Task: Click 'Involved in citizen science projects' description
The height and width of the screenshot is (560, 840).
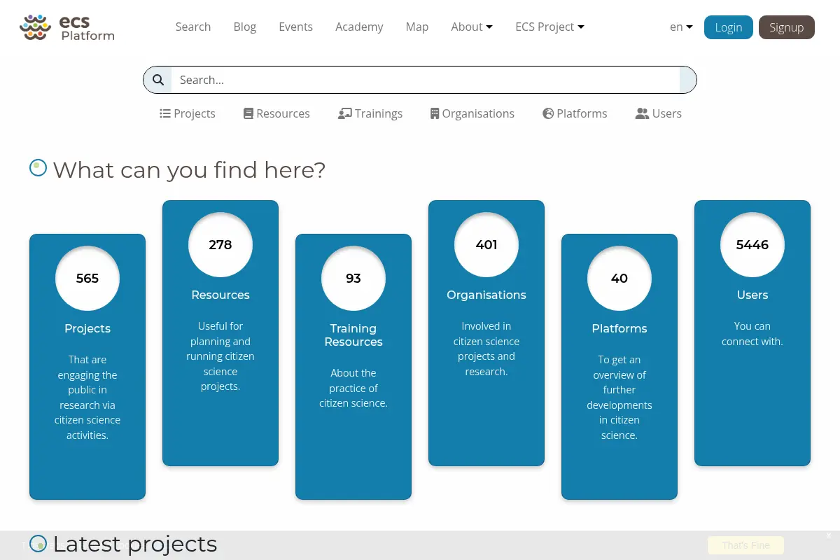Action: click(486, 349)
